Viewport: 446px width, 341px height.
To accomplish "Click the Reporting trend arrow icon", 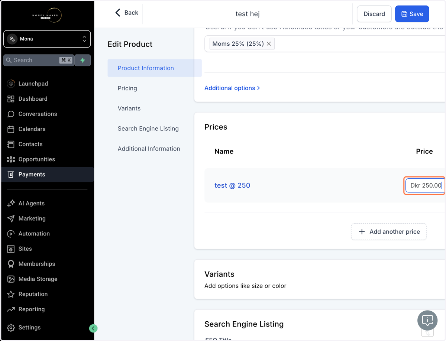I will click(11, 309).
